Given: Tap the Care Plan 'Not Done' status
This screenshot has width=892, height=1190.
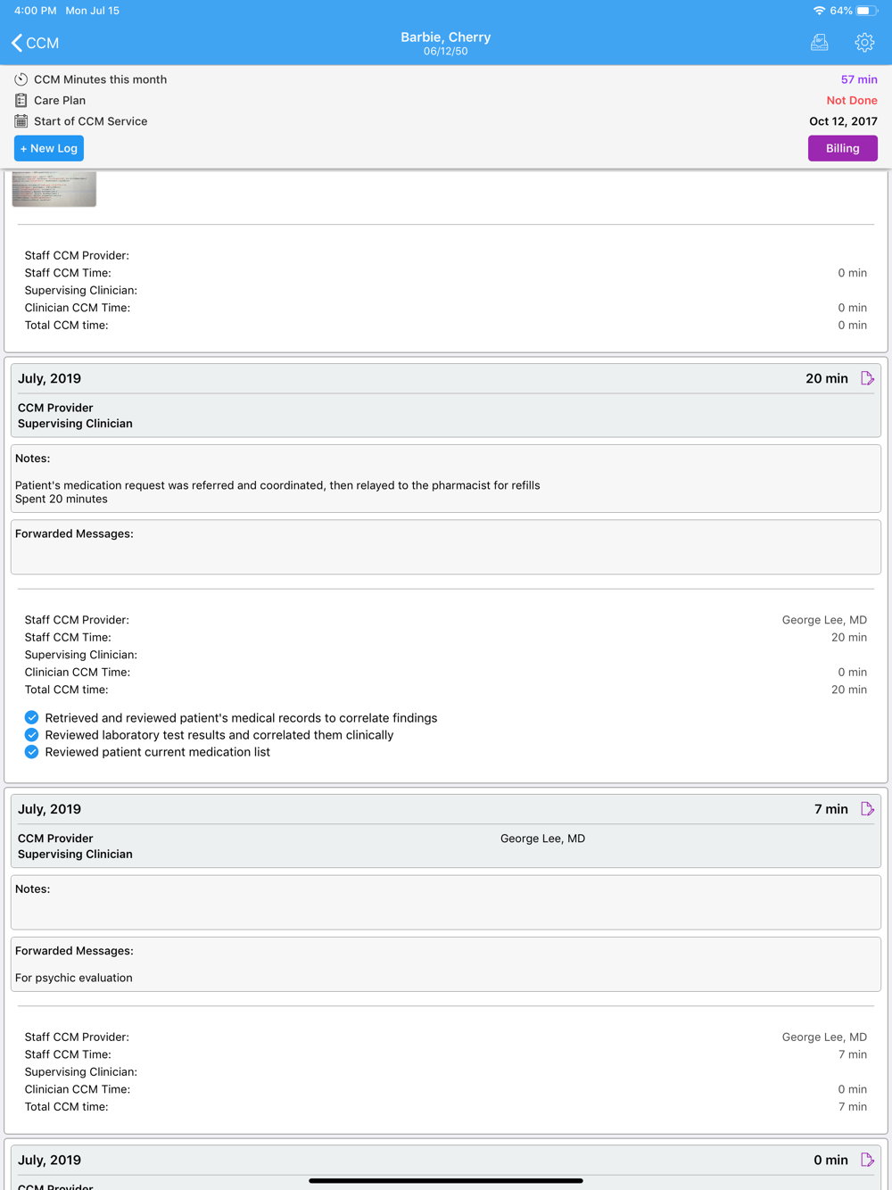Looking at the screenshot, I should (x=851, y=101).
